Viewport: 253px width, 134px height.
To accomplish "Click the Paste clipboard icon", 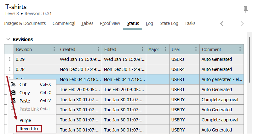I will coord(13,101).
